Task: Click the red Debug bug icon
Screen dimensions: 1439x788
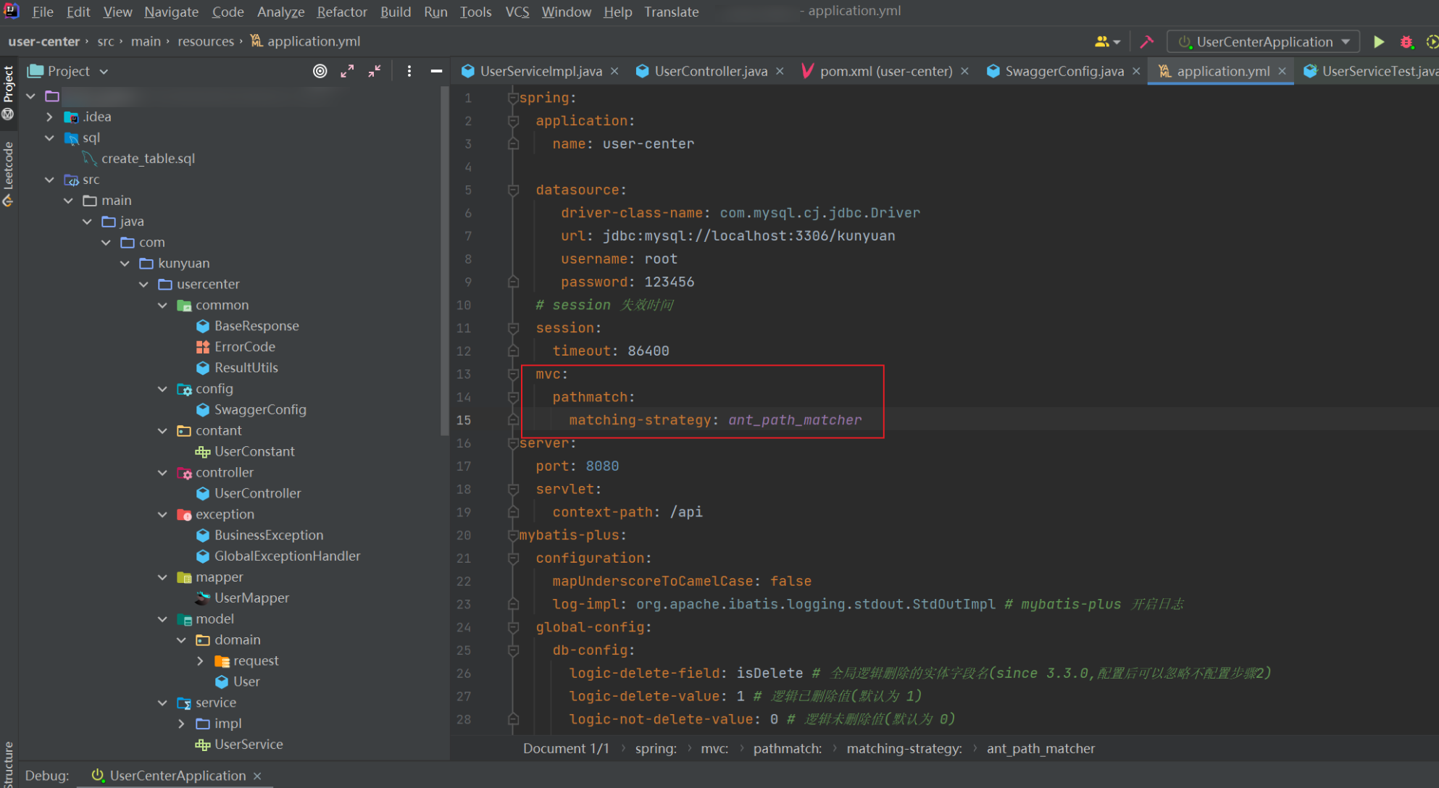Action: (1406, 42)
